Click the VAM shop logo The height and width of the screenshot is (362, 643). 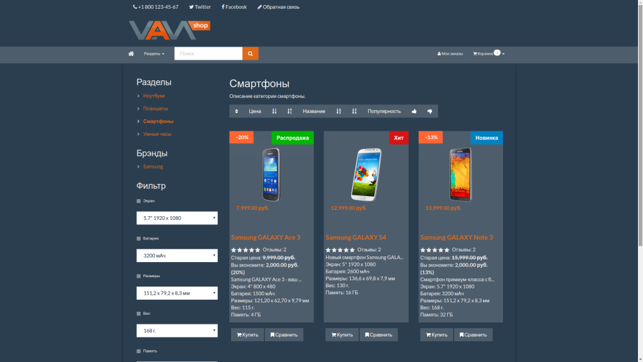170,30
